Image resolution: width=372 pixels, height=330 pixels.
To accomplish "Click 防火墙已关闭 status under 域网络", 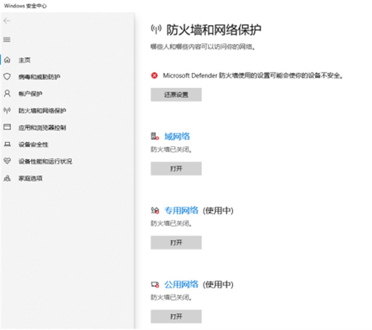I will (171, 149).
